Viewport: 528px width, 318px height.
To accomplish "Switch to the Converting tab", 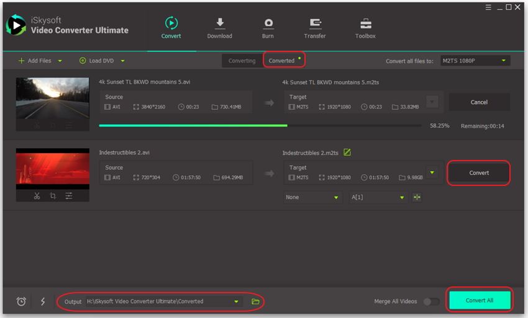I will (242, 61).
